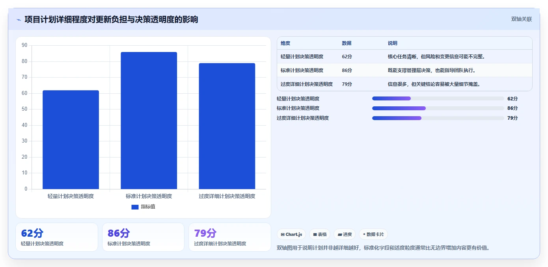548x267 pixels.
Task: Click the 标准计划决策透明度 label in the progress list
Action: coord(298,108)
